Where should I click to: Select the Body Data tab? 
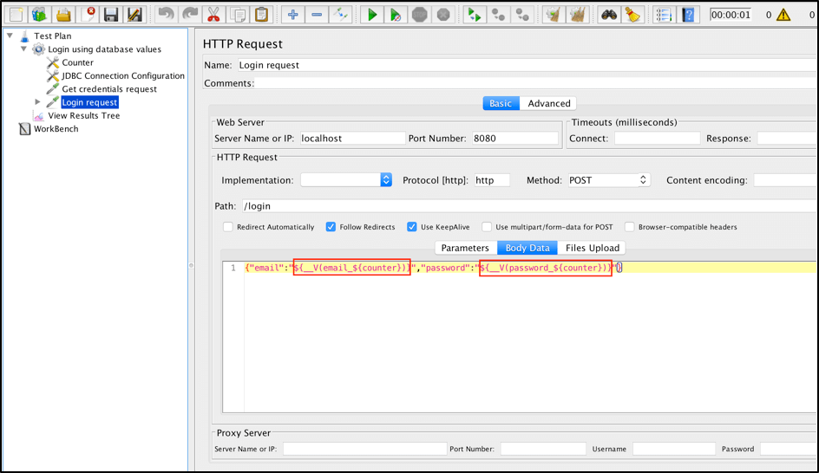527,248
